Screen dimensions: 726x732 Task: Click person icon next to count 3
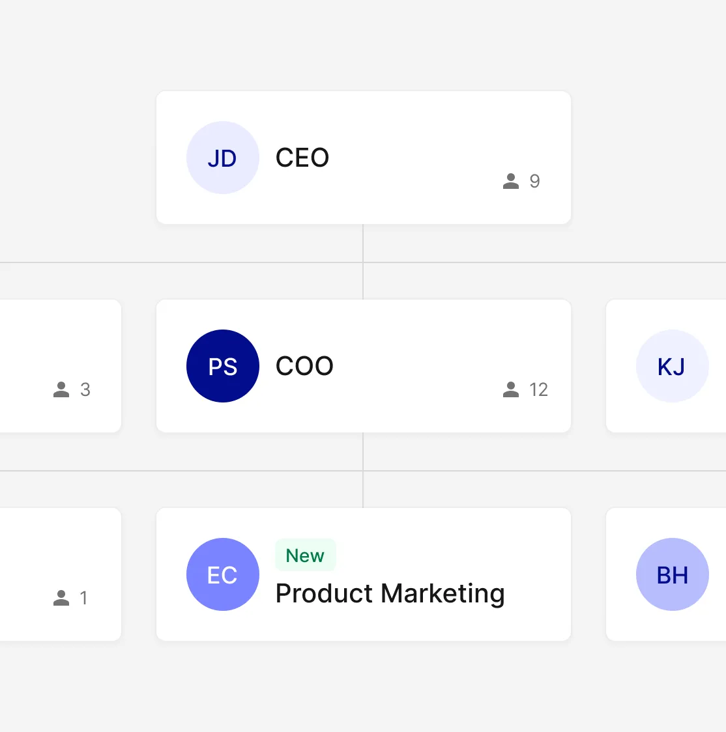click(x=61, y=389)
